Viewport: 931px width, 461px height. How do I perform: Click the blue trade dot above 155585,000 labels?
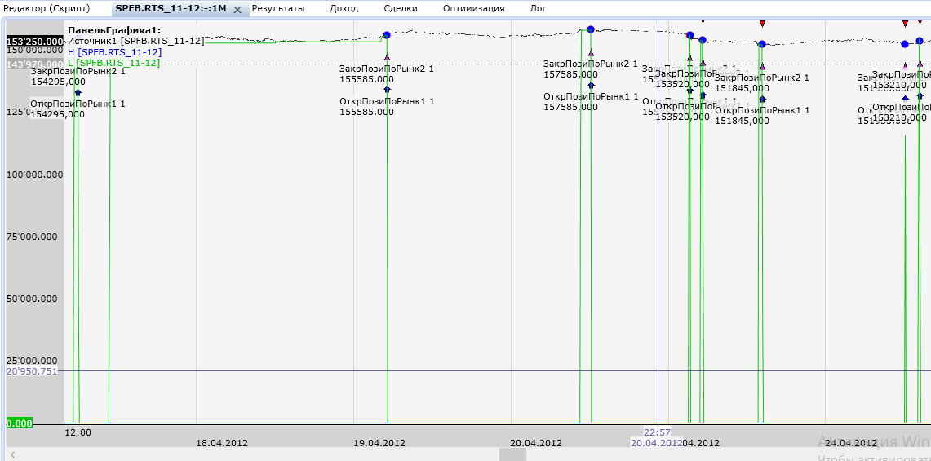pos(387,35)
